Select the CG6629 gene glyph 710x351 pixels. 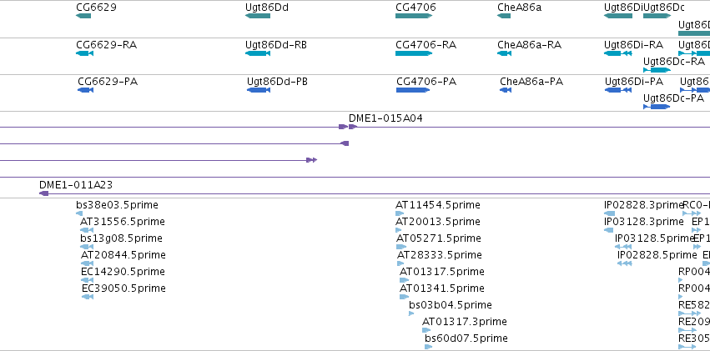tap(83, 16)
